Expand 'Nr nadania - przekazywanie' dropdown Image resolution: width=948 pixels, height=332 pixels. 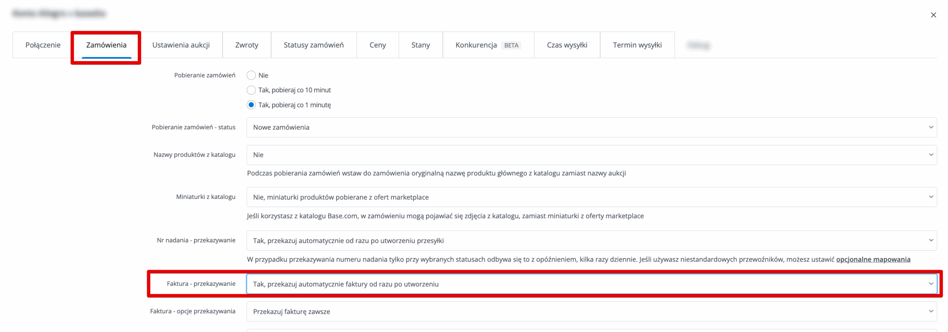coord(591,240)
